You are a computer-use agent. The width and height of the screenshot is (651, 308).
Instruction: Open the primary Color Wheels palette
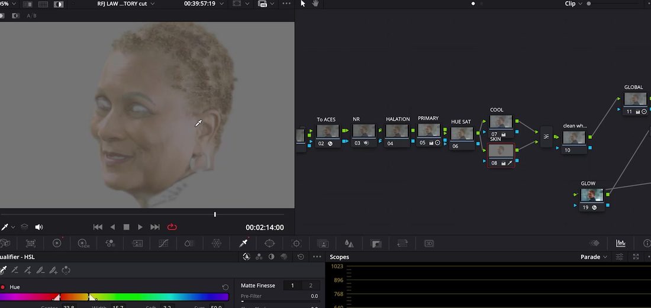click(57, 243)
